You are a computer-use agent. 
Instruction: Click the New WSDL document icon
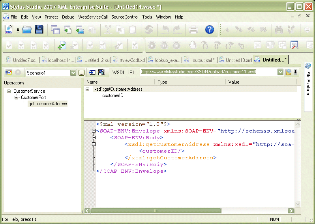tap(9, 30)
